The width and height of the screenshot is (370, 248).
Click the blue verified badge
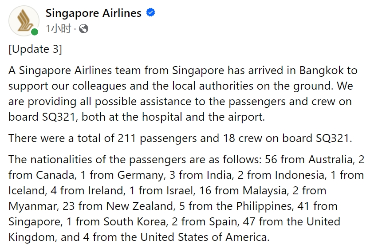click(x=151, y=13)
